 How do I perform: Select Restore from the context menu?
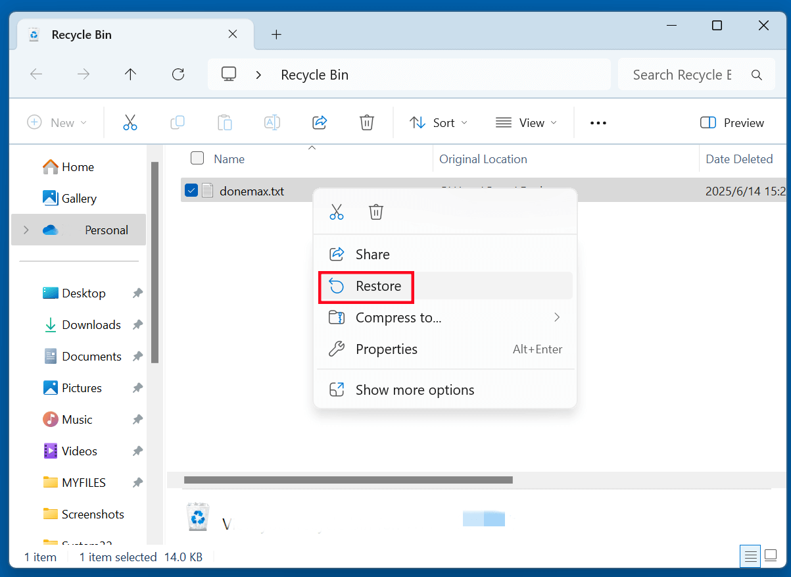pyautogui.click(x=378, y=286)
